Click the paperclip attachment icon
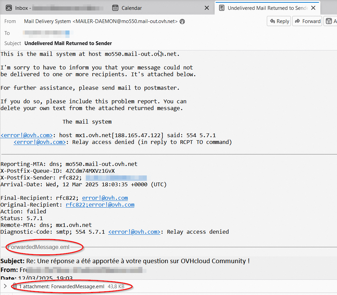 coord(15,287)
